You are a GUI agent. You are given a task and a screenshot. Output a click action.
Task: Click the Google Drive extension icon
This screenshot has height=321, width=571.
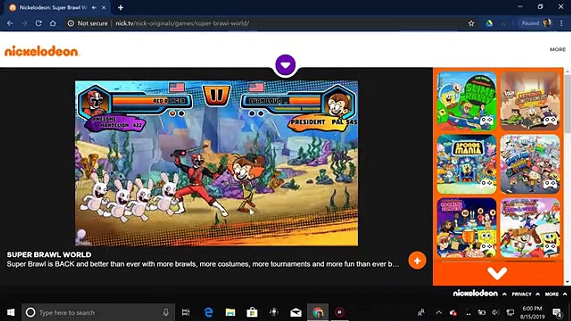(489, 23)
